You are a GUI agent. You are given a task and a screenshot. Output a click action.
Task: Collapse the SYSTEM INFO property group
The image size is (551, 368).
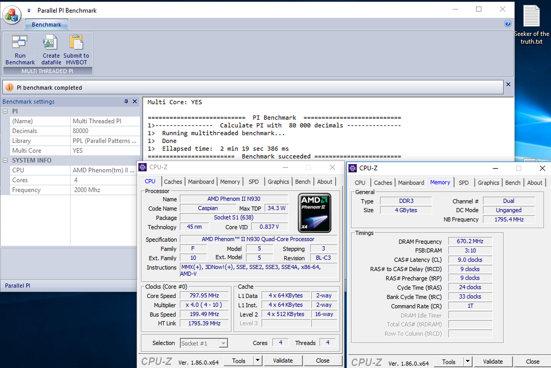5,160
